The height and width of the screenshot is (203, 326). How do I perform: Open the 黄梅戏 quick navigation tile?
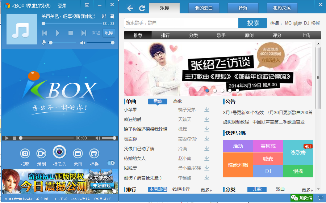click(x=268, y=146)
